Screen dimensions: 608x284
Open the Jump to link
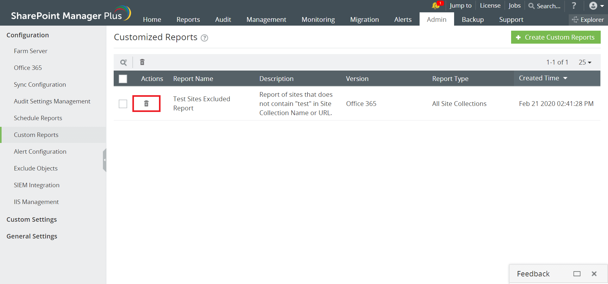pos(460,6)
